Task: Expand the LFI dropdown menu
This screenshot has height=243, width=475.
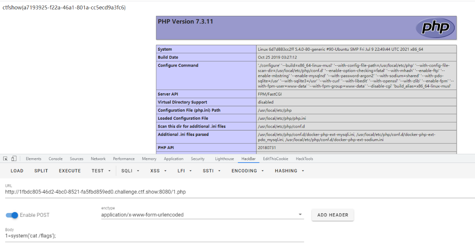Action: click(x=184, y=171)
